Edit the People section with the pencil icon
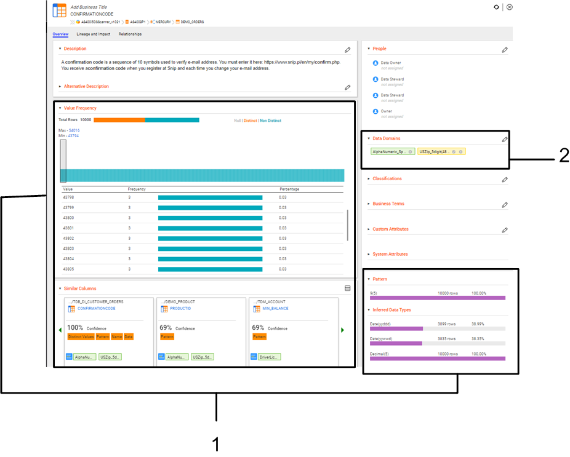Image resolution: width=570 pixels, height=457 pixels. pos(505,50)
